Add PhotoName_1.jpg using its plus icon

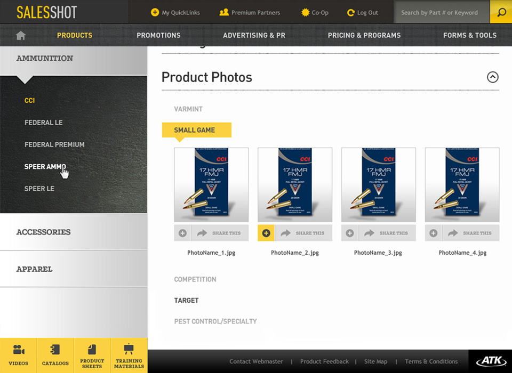coord(182,233)
